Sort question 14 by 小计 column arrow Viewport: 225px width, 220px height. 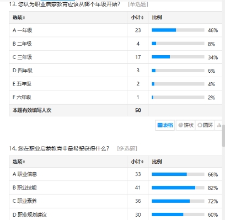click(142, 162)
